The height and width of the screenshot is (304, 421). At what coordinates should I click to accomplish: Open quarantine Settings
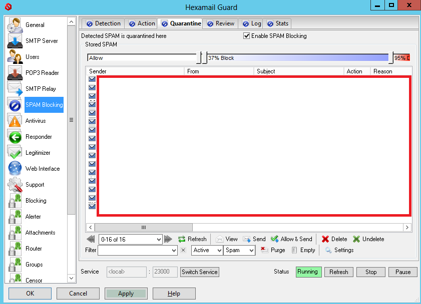[x=339, y=250]
